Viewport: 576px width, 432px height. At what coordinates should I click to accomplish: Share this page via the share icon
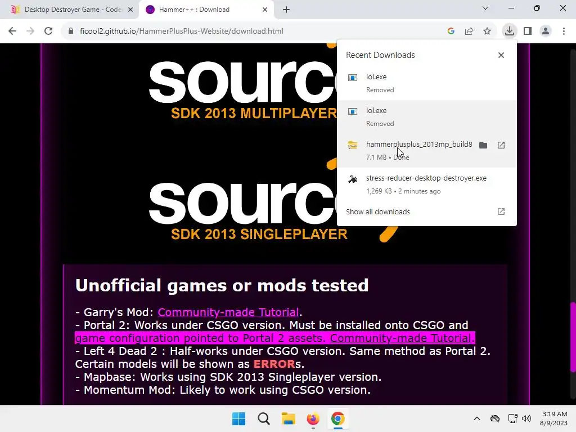[x=469, y=31]
